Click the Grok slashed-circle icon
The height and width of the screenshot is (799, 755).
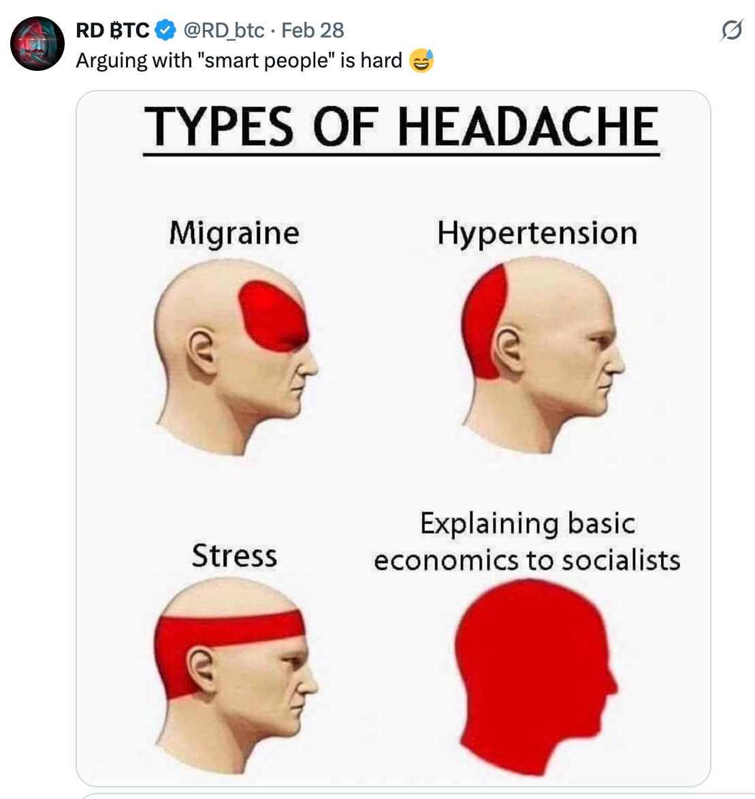click(732, 30)
